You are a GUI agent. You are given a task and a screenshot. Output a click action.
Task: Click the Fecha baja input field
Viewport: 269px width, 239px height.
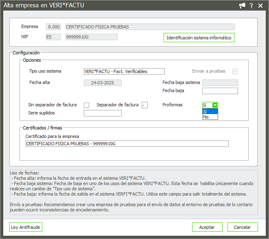click(x=220, y=91)
